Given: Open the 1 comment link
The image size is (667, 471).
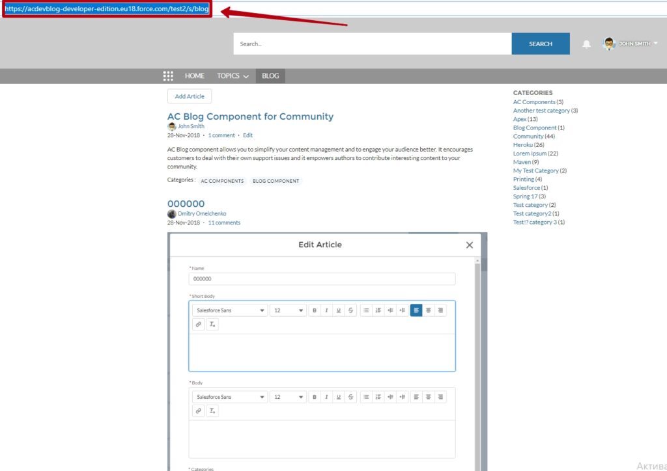Looking at the screenshot, I should [x=221, y=135].
